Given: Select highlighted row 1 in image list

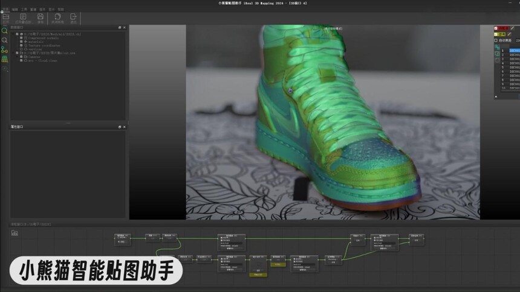Looking at the screenshot, I should pos(510,51).
